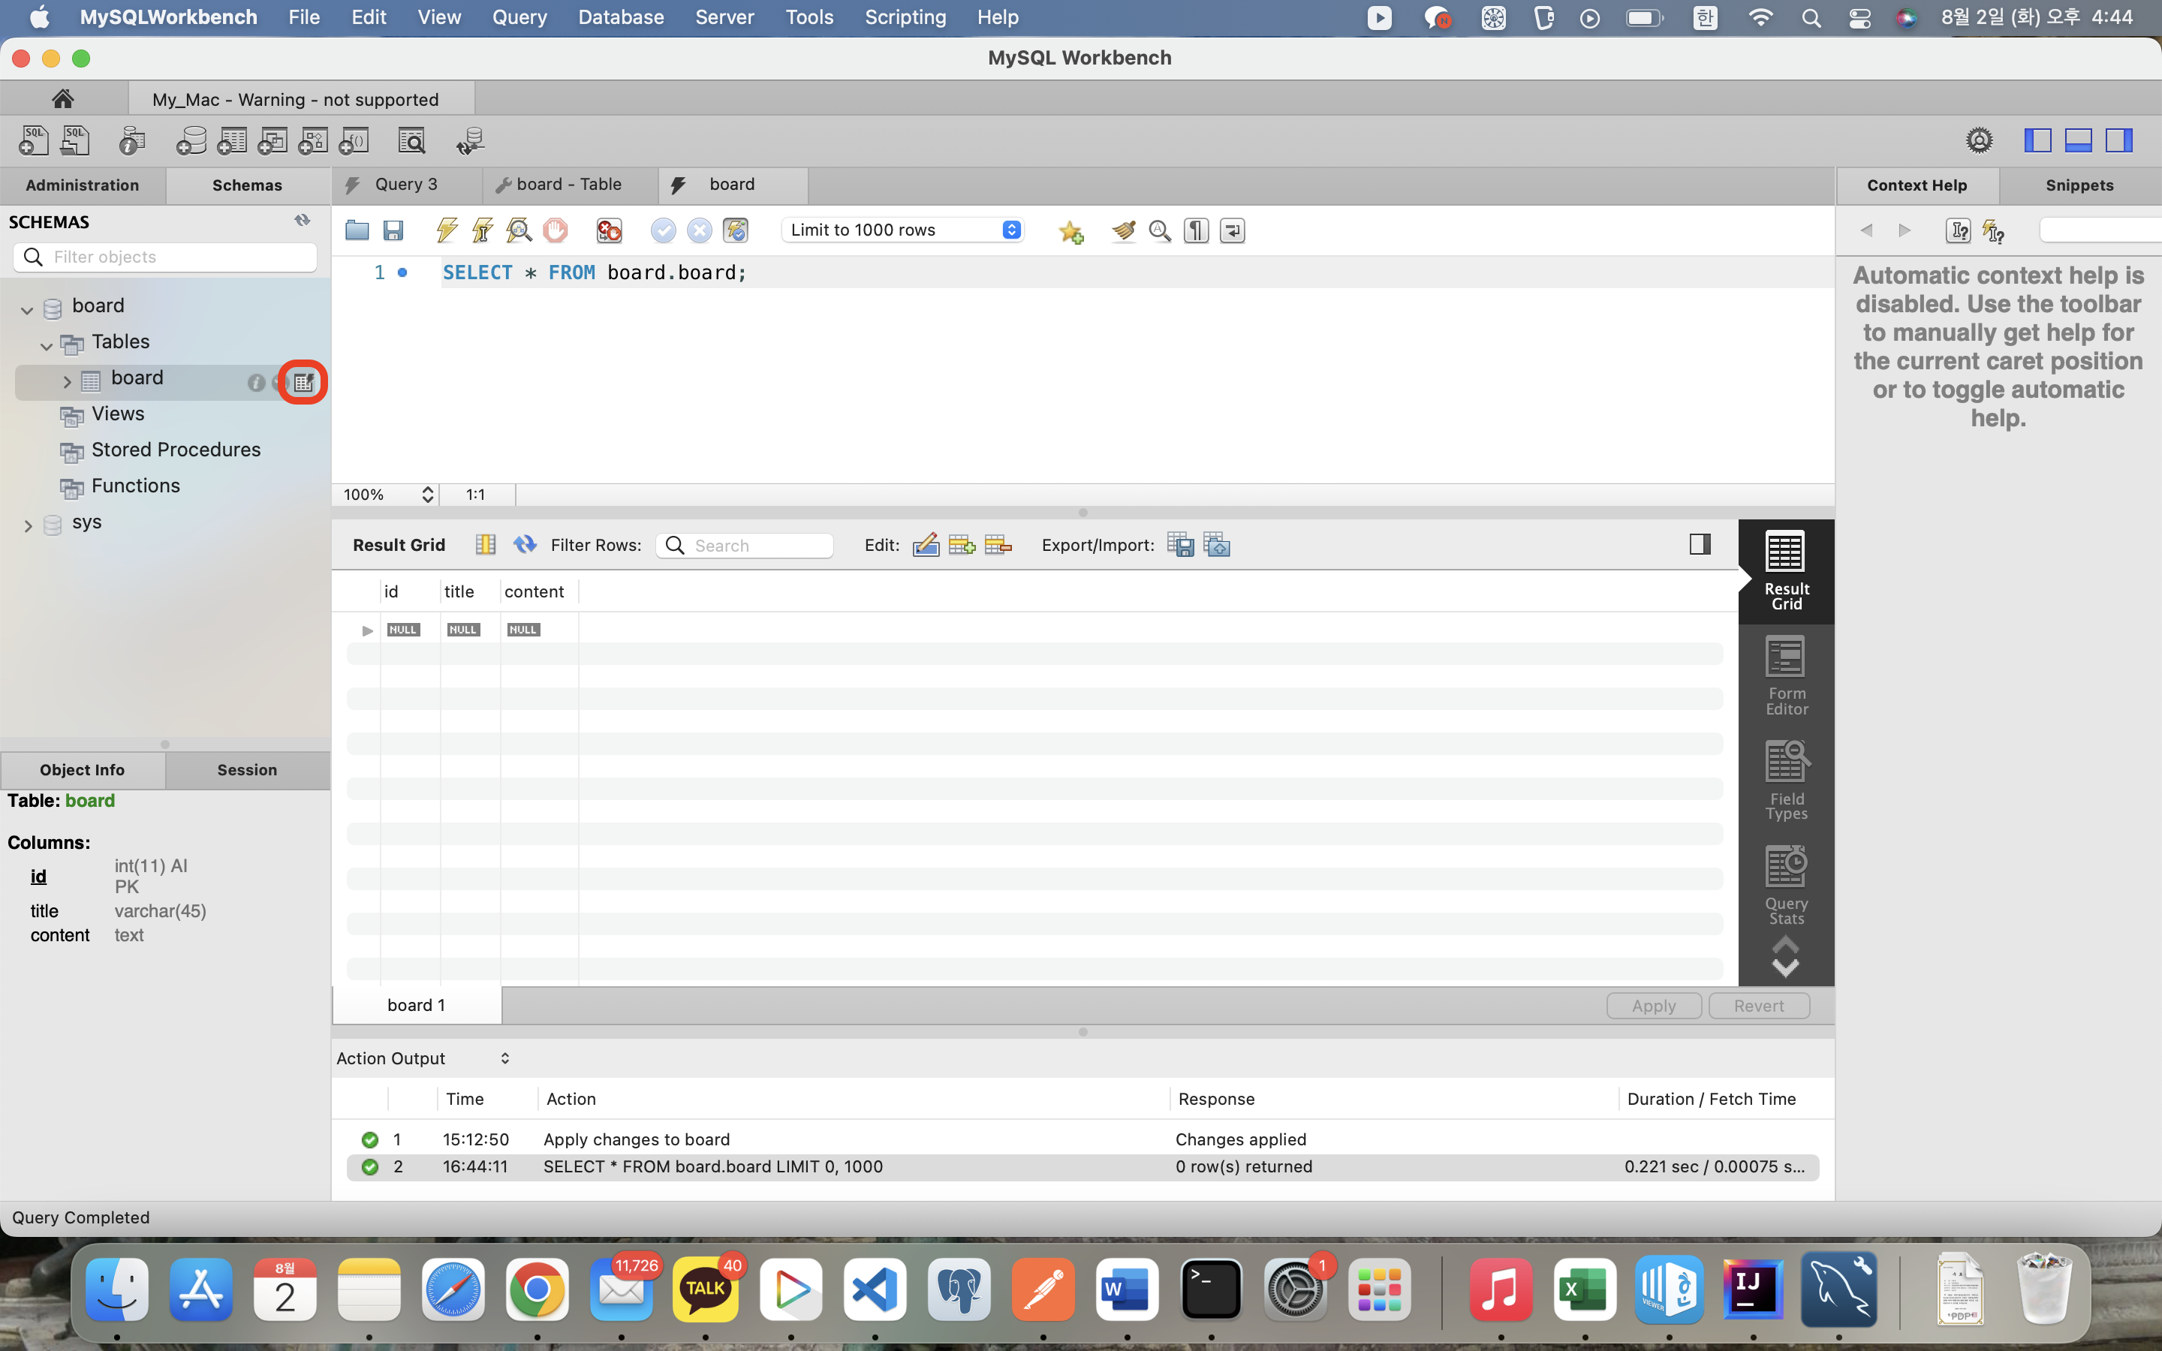Open a SQL script file via folder icon
Viewport: 2162px width, 1351px height.
pyautogui.click(x=357, y=230)
